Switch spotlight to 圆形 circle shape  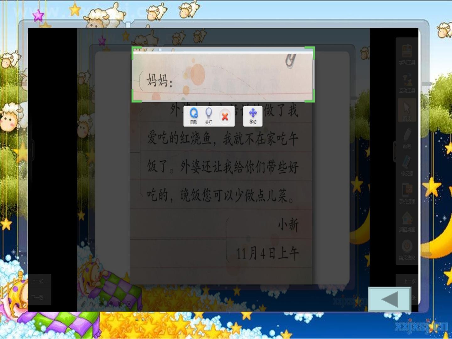click(x=194, y=116)
